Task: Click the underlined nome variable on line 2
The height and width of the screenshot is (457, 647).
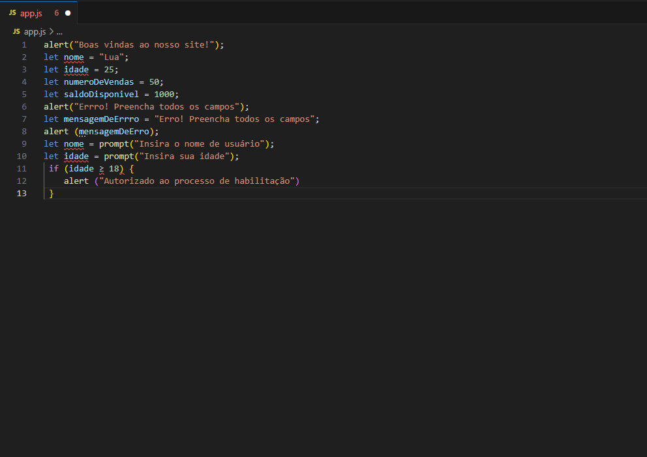Action: [x=74, y=57]
